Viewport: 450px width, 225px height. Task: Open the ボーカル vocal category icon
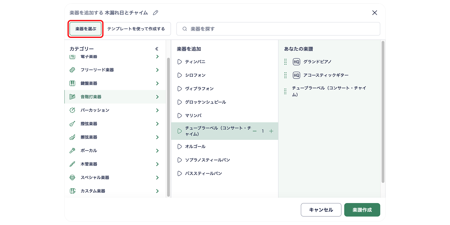pos(72,150)
